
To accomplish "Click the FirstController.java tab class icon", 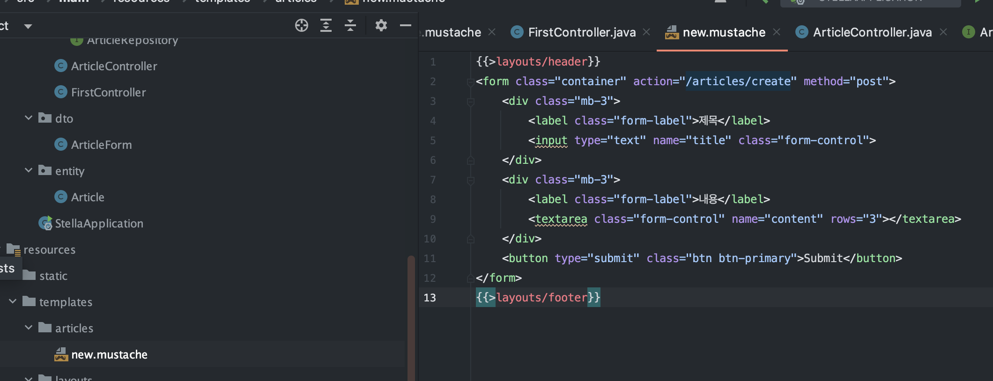I will (517, 32).
